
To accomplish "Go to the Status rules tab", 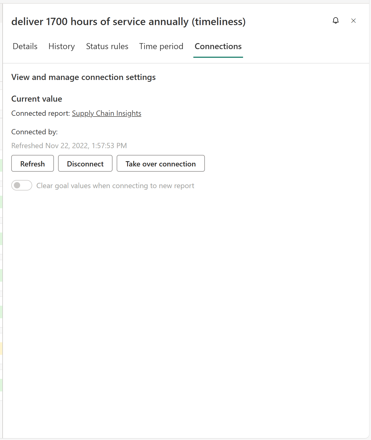I will [x=107, y=46].
